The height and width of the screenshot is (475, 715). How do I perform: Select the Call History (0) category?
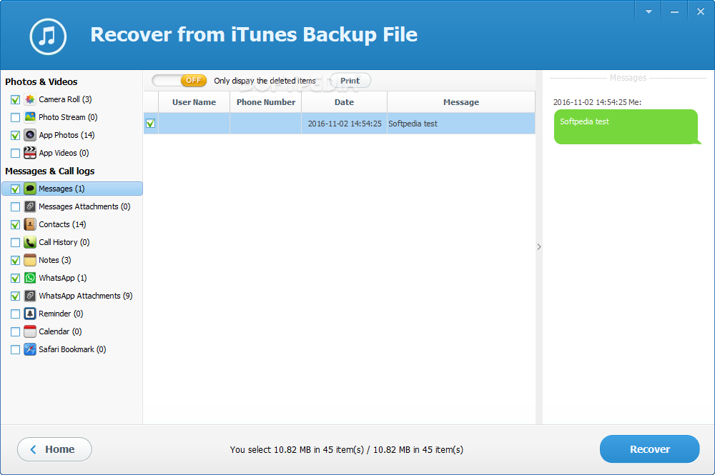click(64, 242)
